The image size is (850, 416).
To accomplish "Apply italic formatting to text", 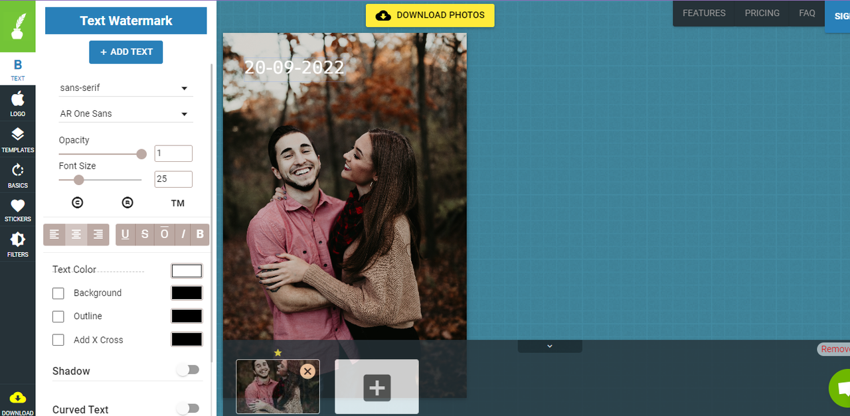I will [183, 234].
